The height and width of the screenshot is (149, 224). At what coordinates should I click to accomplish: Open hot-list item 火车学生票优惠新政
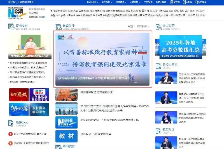[x=31, y=134]
